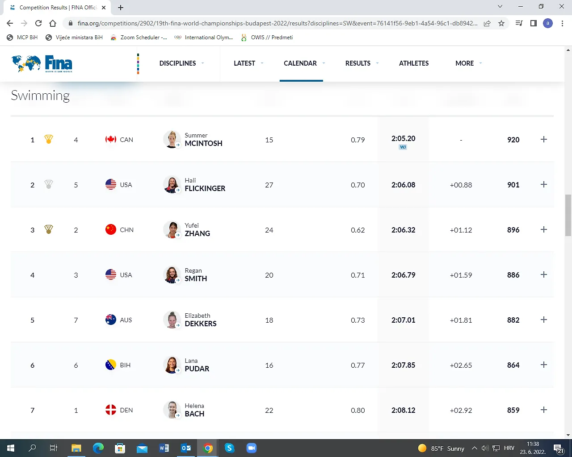
Task: Expand Summer McIntosh result details
Action: [543, 140]
